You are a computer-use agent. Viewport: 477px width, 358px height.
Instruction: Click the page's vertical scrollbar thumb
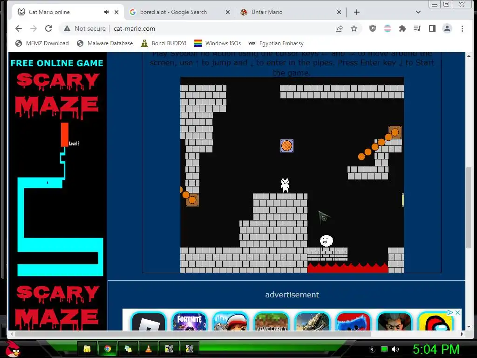click(x=469, y=207)
